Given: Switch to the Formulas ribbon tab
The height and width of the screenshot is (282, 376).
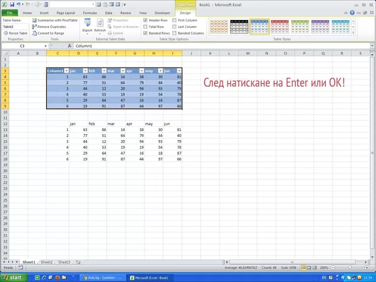Looking at the screenshot, I should click(x=89, y=12).
